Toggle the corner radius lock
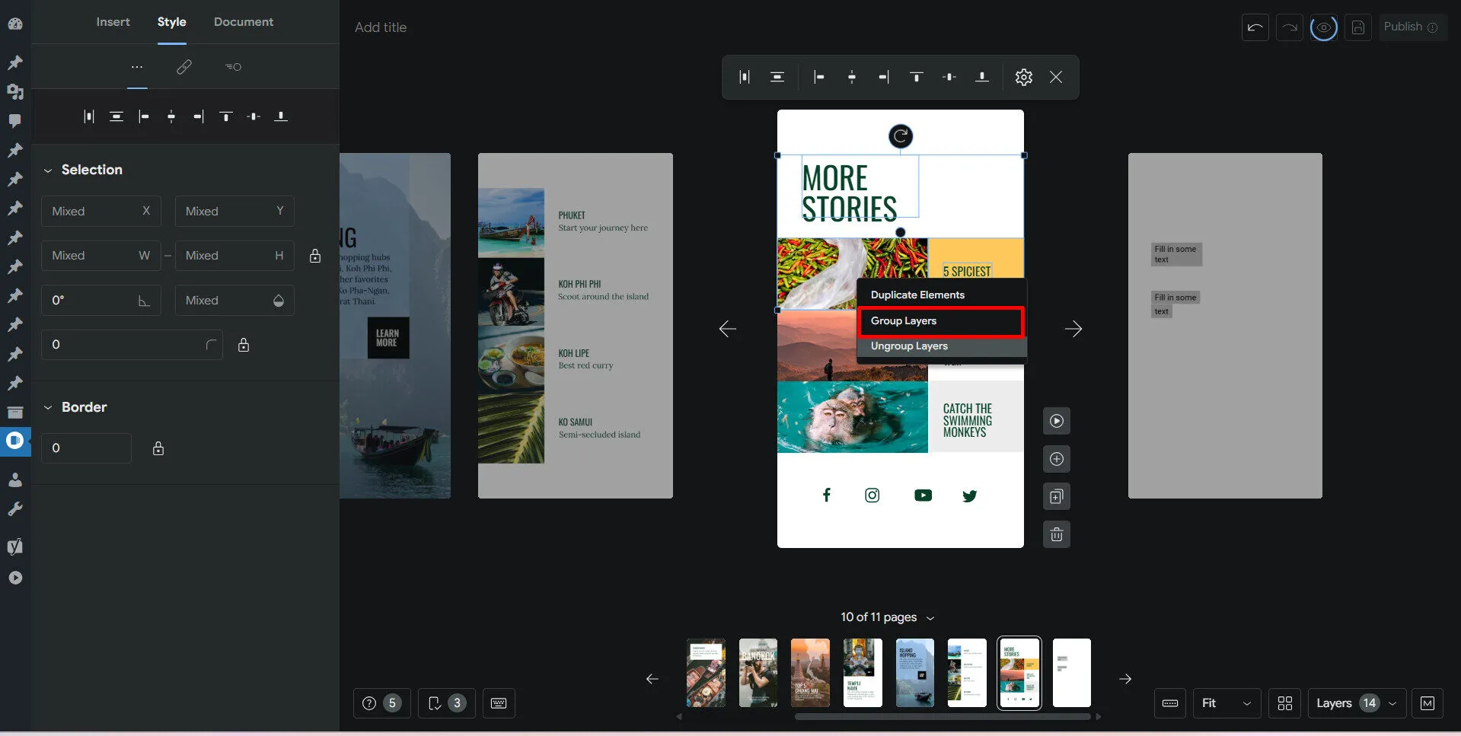 pos(244,345)
